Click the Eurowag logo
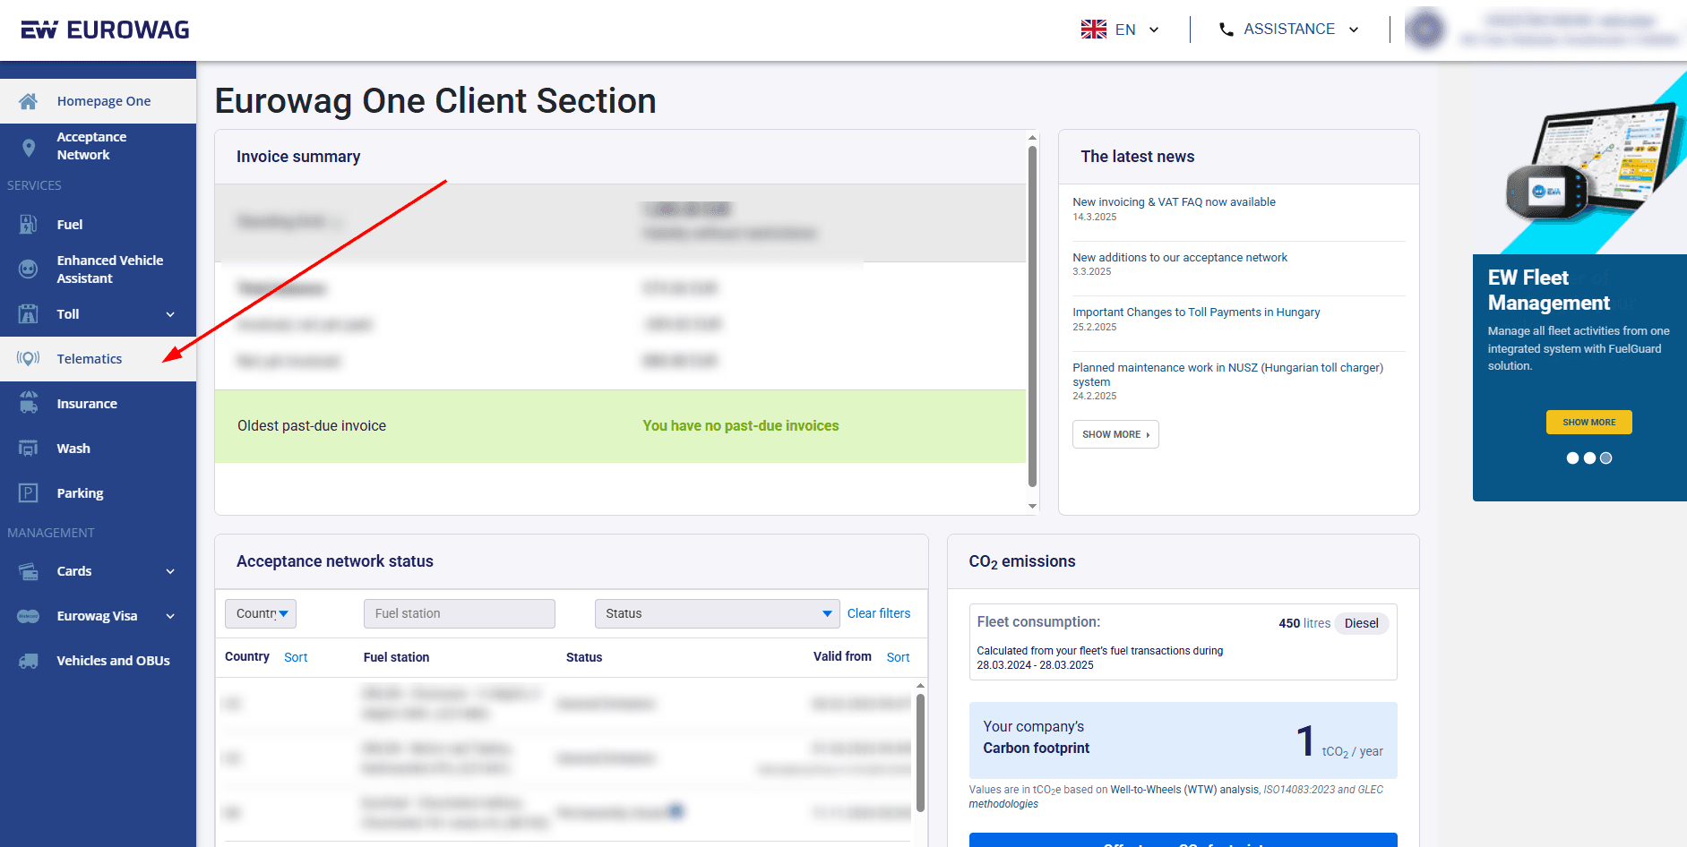The width and height of the screenshot is (1687, 847). pos(105,30)
